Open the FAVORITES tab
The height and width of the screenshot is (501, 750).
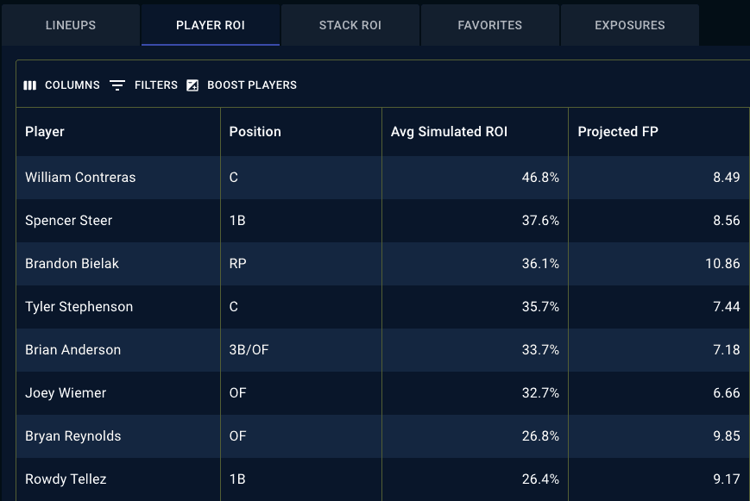(490, 25)
